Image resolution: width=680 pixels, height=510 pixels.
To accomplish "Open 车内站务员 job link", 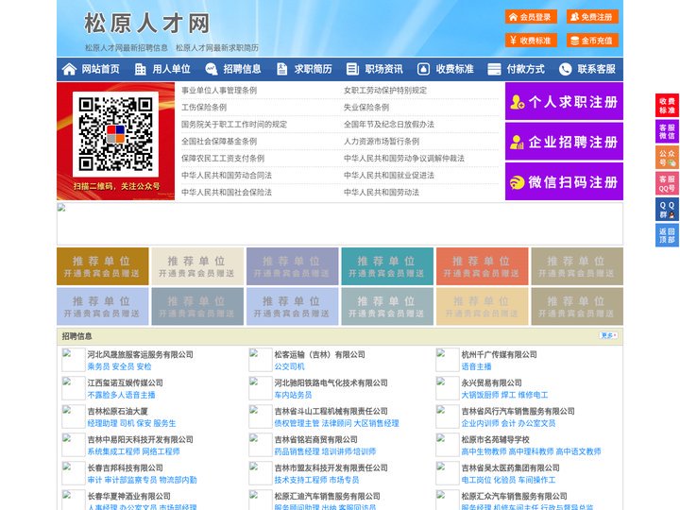I will [x=293, y=395].
